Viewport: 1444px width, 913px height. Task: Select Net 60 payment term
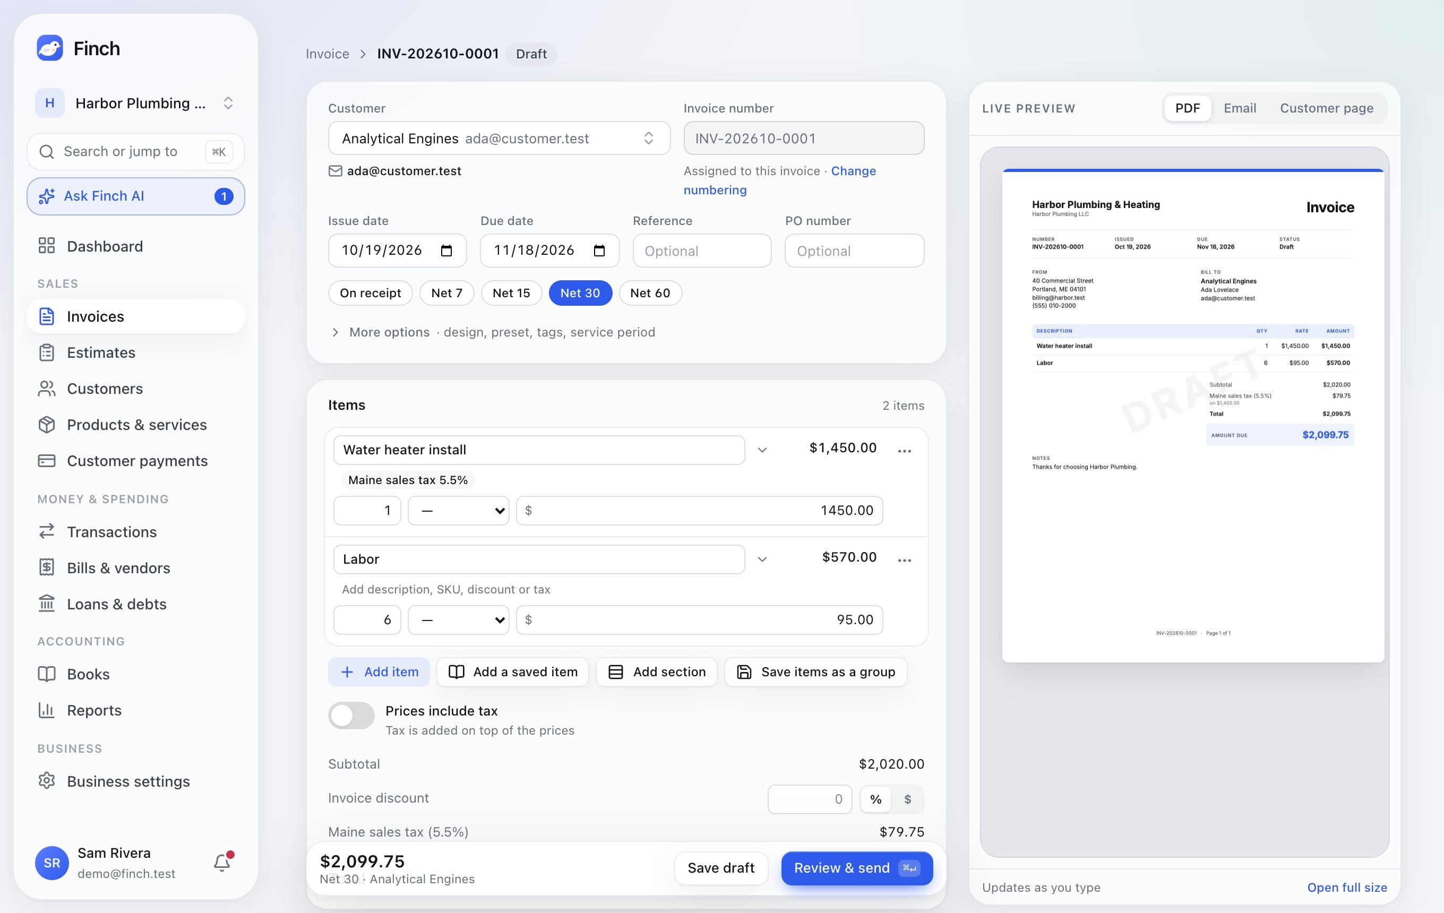tap(650, 293)
